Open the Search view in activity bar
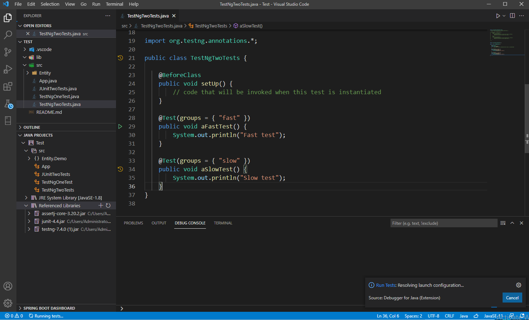This screenshot has width=529, height=320. (x=8, y=35)
